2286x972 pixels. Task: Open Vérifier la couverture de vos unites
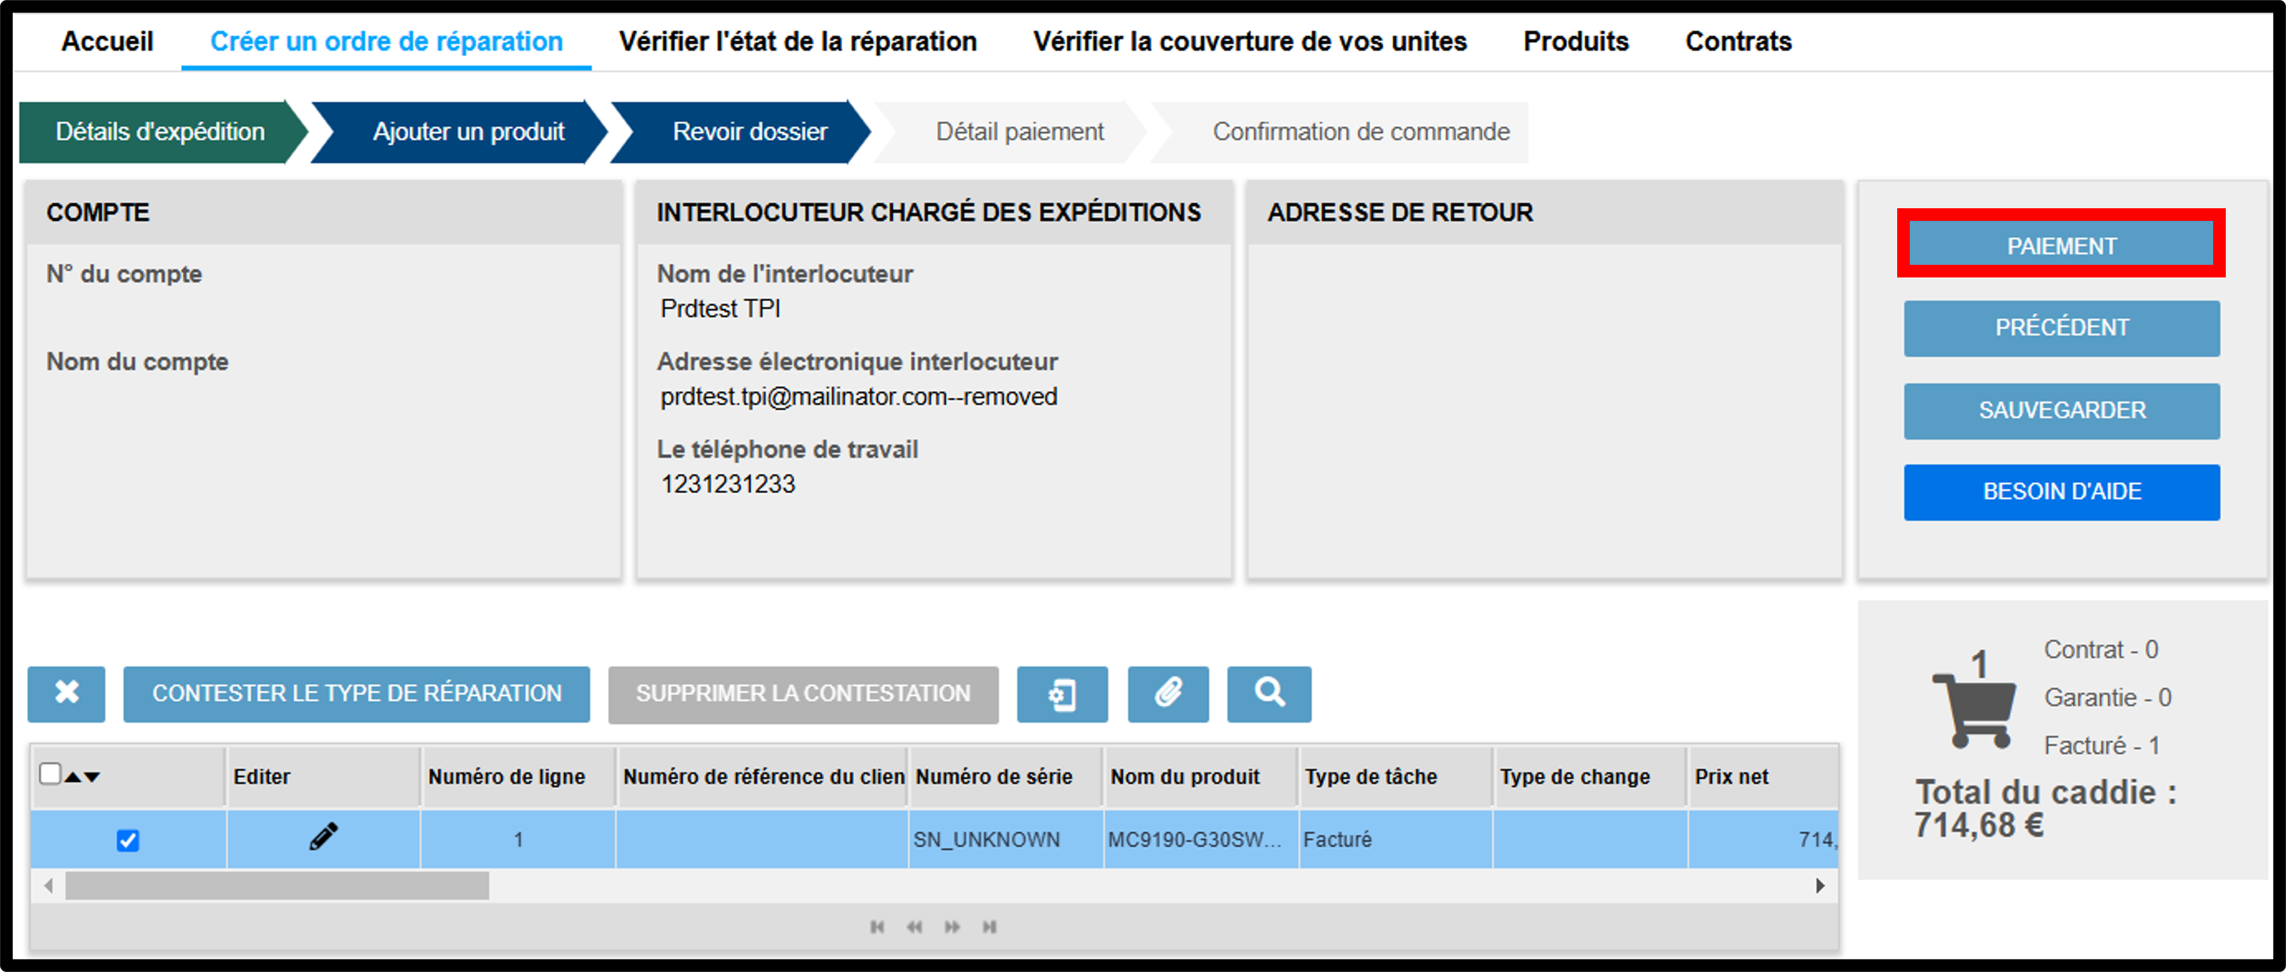click(1250, 42)
